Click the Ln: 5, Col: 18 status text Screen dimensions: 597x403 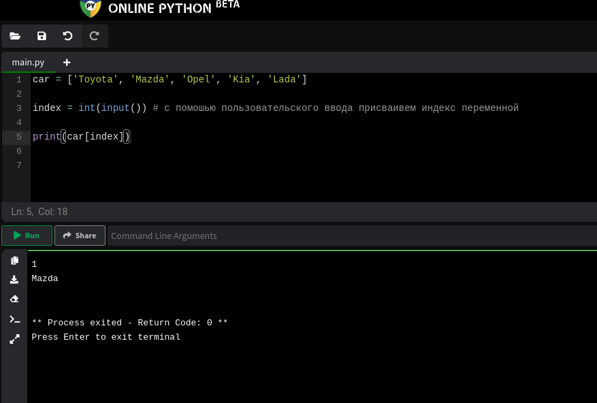[39, 212]
